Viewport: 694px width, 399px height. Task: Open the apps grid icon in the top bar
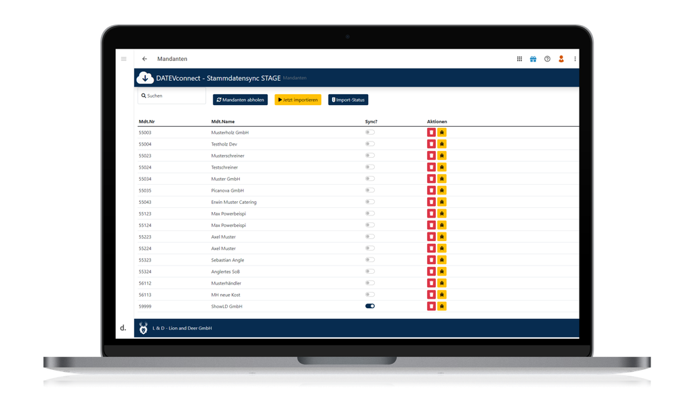[520, 59]
